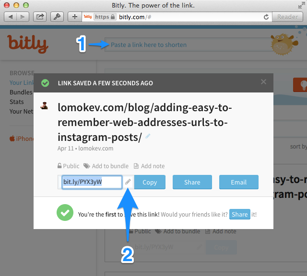This screenshot has height=276, width=307.
Task: Click the plus add bookmark button
Action: [75, 17]
